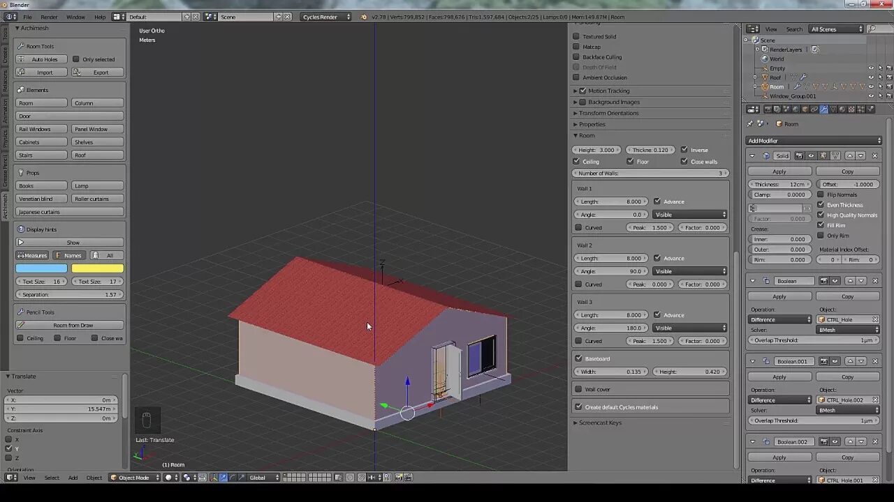Open the Physics properties tab icon

point(870,109)
